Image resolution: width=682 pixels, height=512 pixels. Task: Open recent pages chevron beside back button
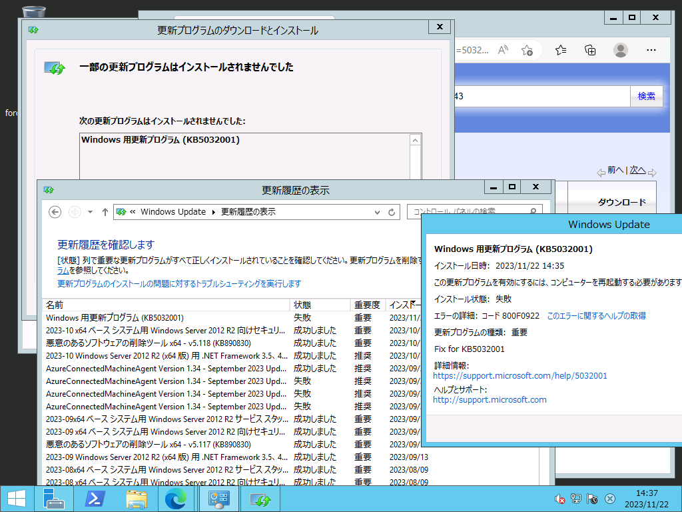pyautogui.click(x=89, y=212)
